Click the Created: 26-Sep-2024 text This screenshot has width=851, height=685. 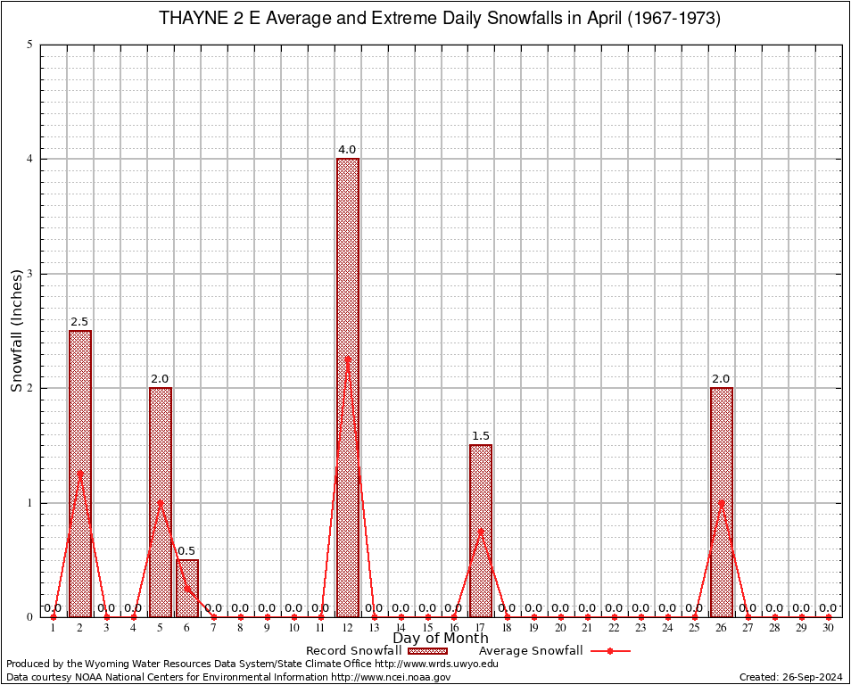[x=791, y=677]
